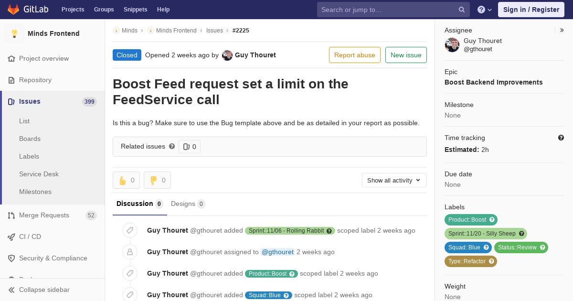The width and height of the screenshot is (573, 301).
Task: Give a thumbs down reaction
Action: pyautogui.click(x=158, y=180)
